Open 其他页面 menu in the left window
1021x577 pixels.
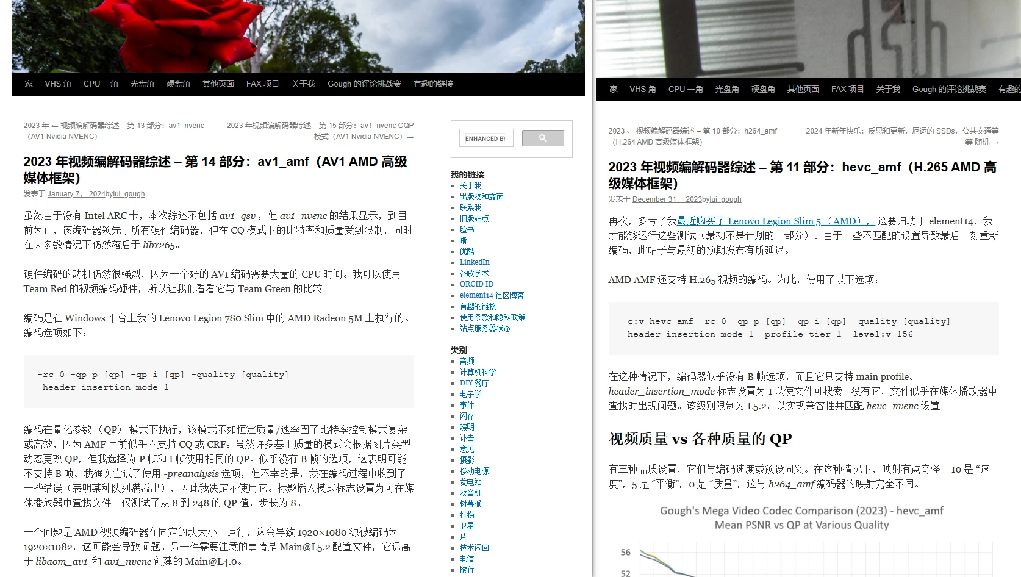point(218,84)
